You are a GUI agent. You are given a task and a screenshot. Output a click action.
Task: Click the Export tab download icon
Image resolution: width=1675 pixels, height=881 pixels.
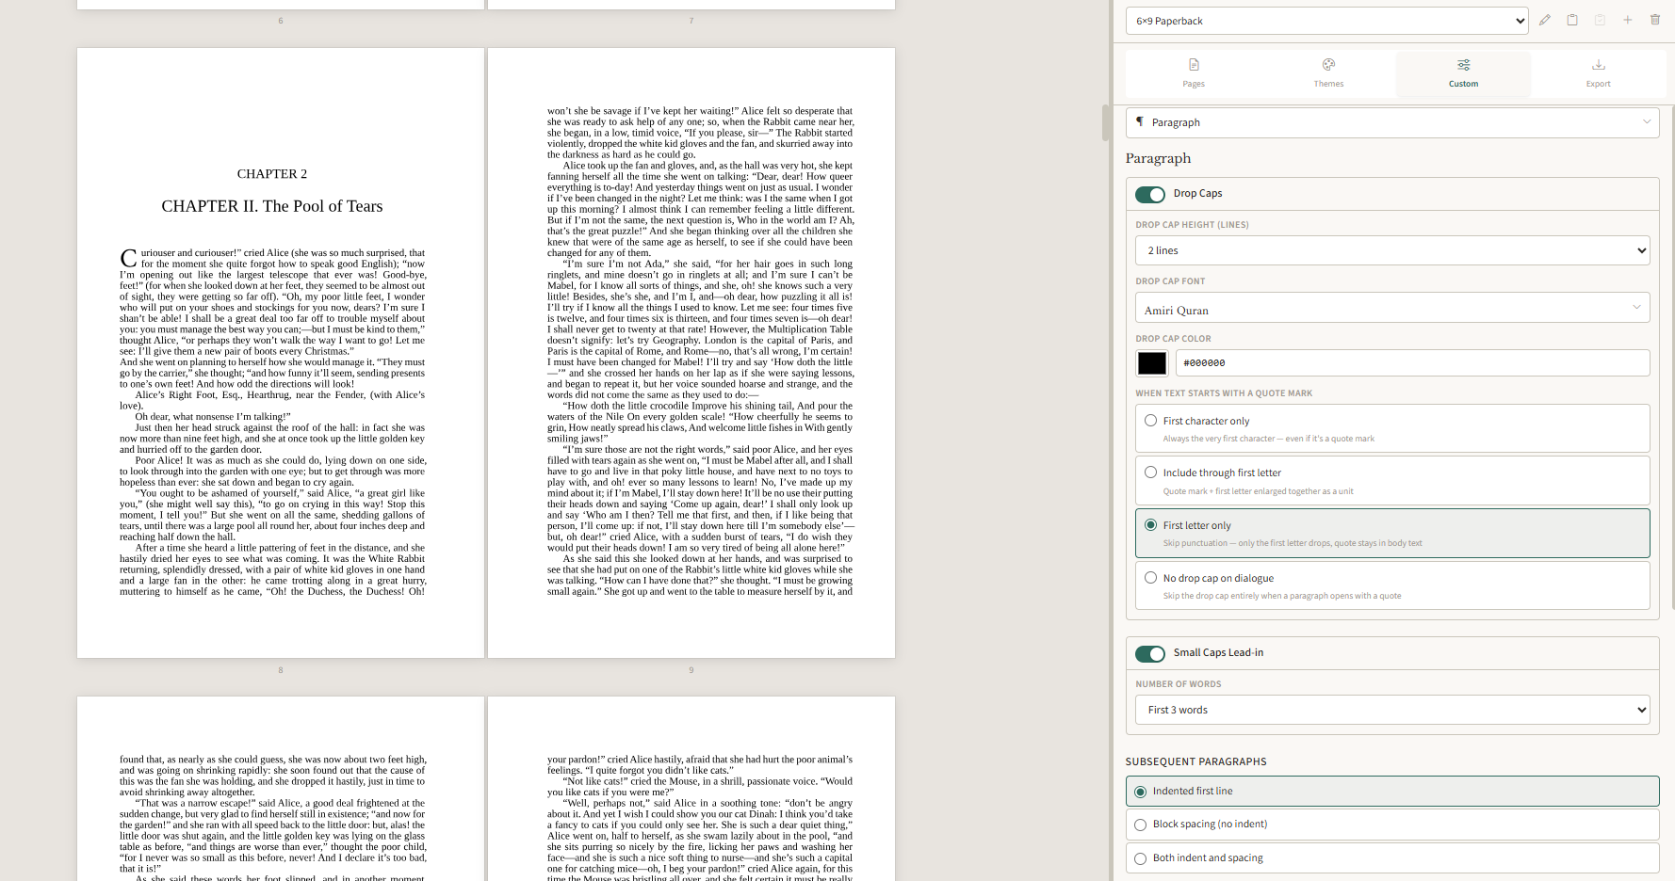pos(1599,65)
